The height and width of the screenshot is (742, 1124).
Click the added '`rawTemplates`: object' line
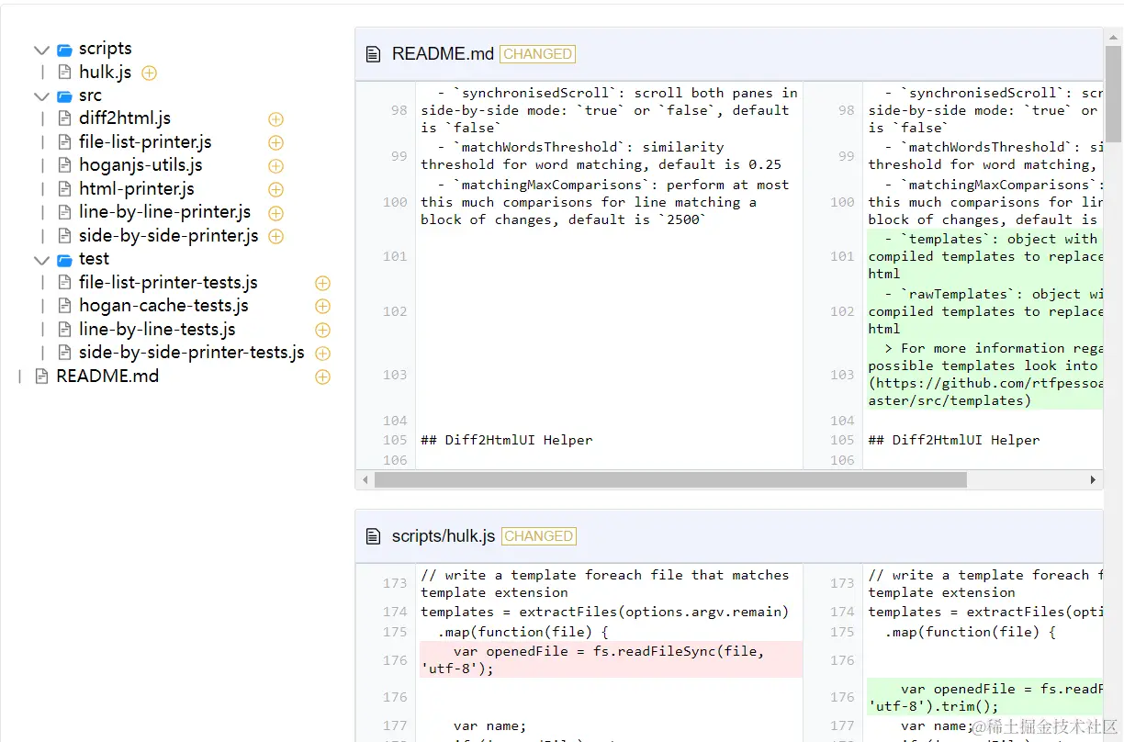click(984, 311)
